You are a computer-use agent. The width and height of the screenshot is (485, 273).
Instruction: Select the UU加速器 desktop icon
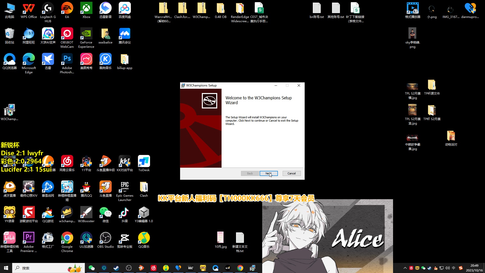pos(86,240)
